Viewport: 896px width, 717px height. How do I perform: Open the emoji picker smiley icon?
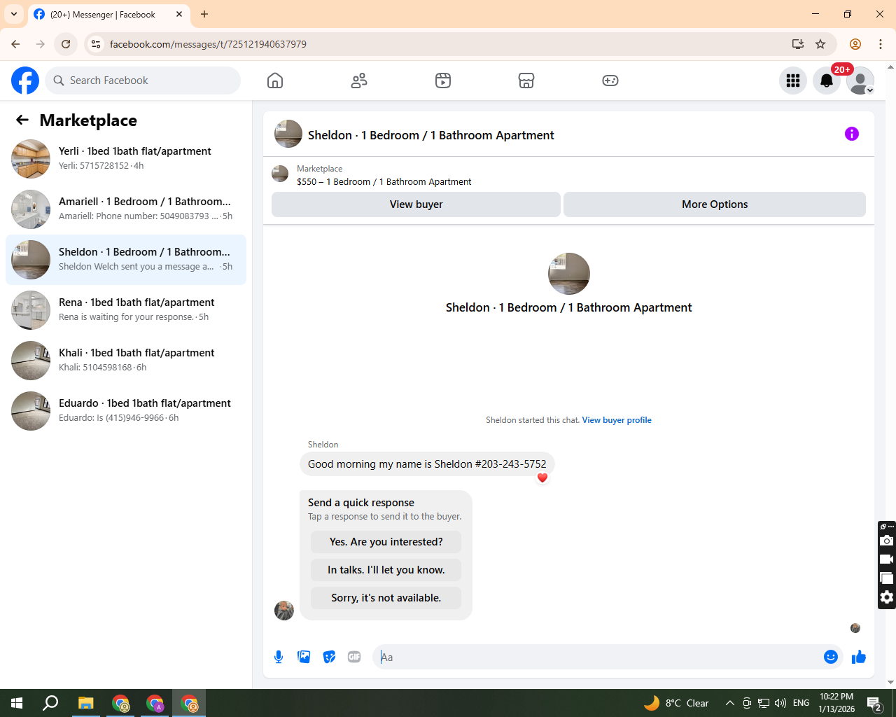[831, 657]
